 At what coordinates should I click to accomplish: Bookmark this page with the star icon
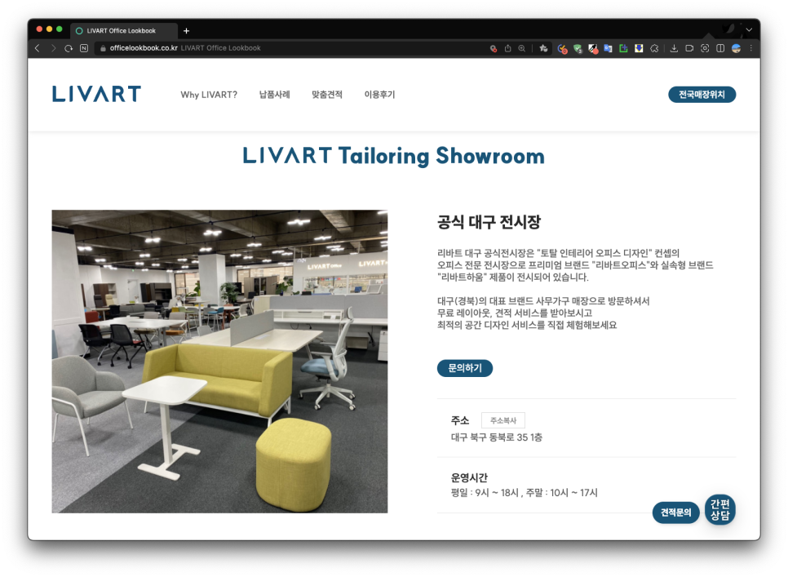click(x=543, y=48)
